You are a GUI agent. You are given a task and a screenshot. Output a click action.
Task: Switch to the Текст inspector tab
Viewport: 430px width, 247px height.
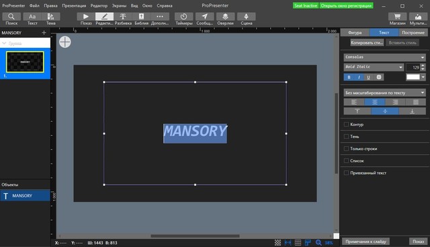(x=384, y=32)
